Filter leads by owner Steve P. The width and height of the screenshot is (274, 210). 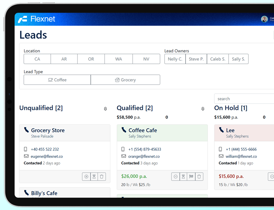pos(196,59)
